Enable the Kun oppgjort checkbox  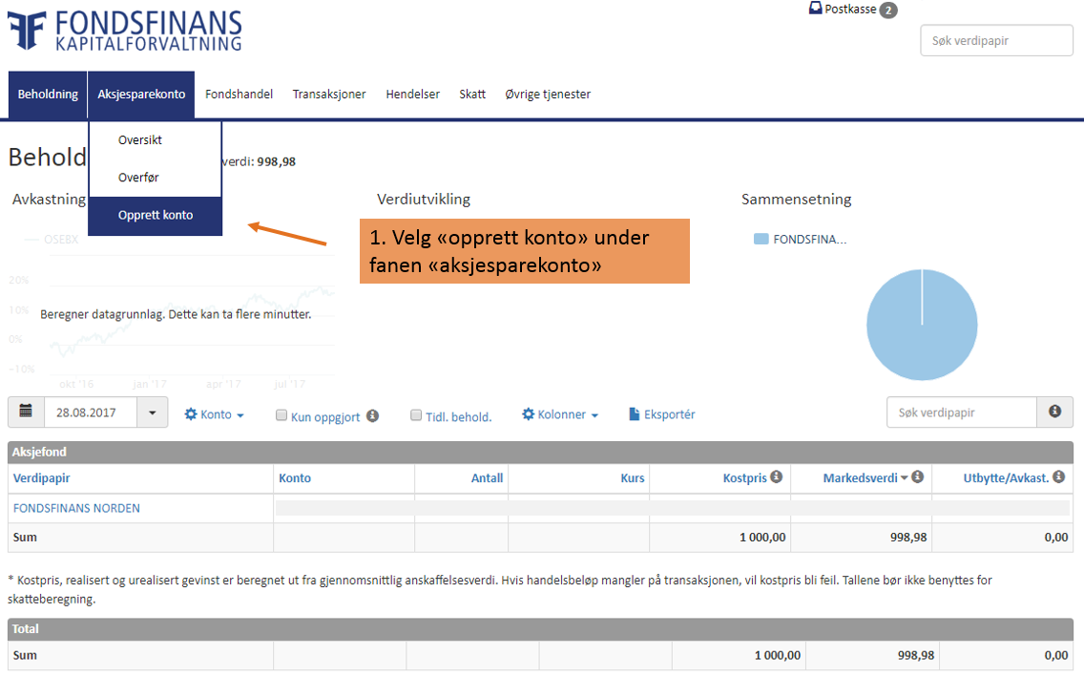pos(281,415)
